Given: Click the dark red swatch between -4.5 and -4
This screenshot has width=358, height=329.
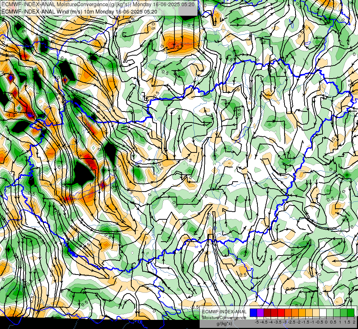Looking at the screenshot, I should point(267,313).
